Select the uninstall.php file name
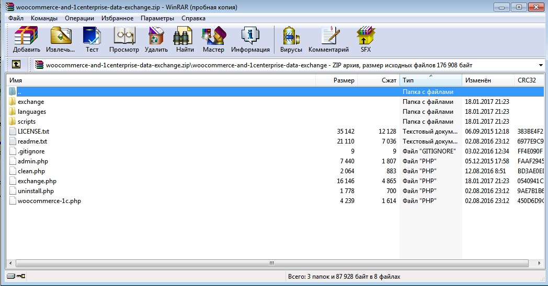The height and width of the screenshot is (286, 548). point(36,191)
